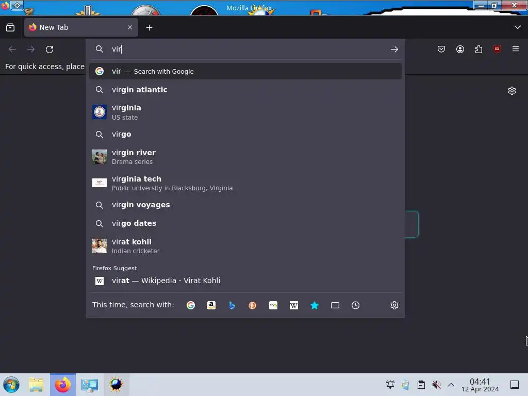
Task: Search this time with Google icon
Action: [x=191, y=305]
